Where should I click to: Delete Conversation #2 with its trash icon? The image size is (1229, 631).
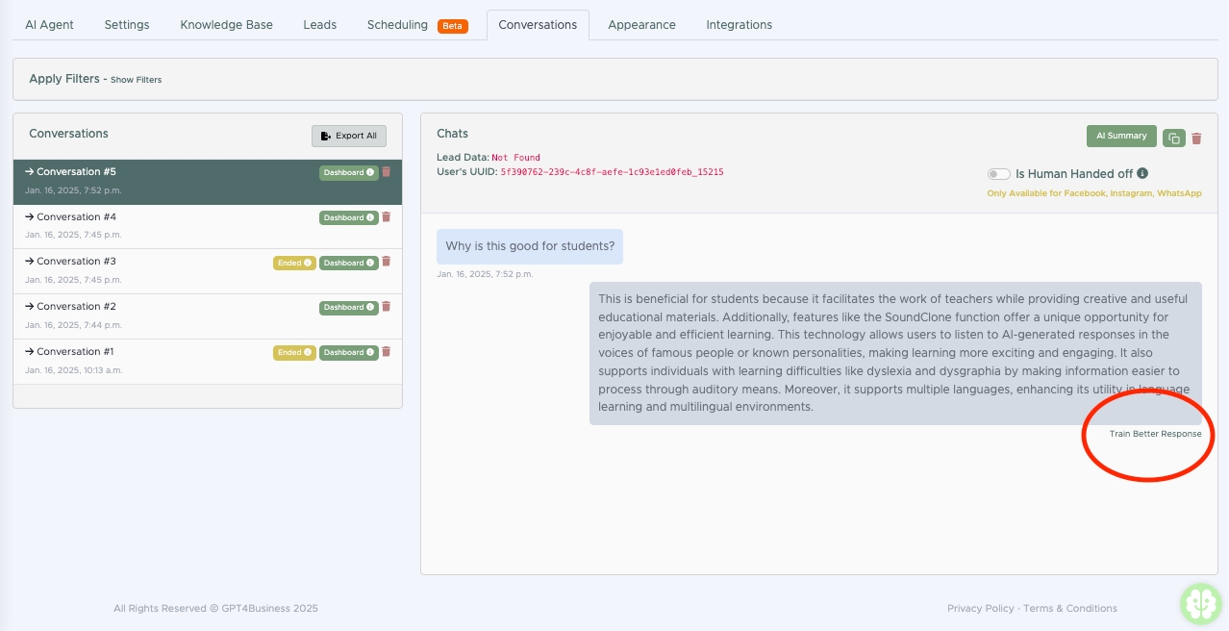[x=387, y=307]
